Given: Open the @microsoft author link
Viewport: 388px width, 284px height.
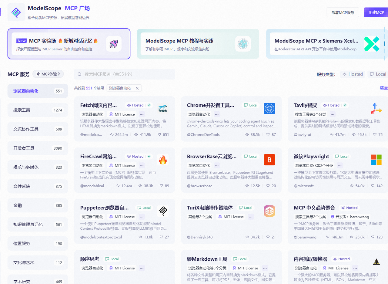Looking at the screenshot, I should tap(304, 186).
